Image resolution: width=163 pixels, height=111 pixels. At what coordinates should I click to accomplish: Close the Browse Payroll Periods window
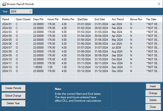click(159, 4)
